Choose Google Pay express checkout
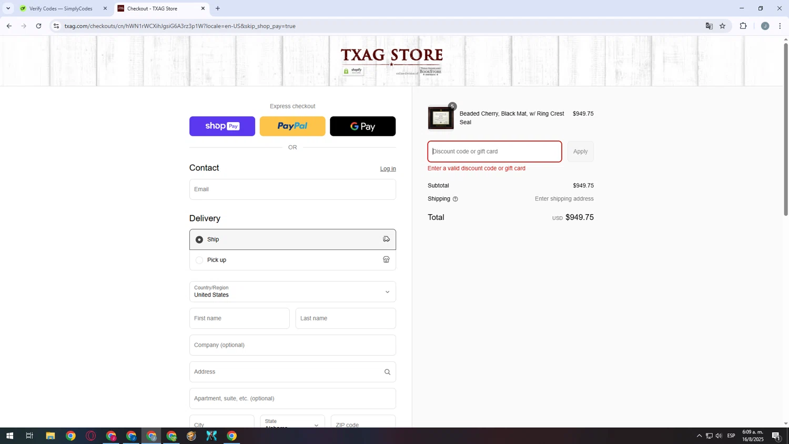This screenshot has height=444, width=789. coord(362,126)
